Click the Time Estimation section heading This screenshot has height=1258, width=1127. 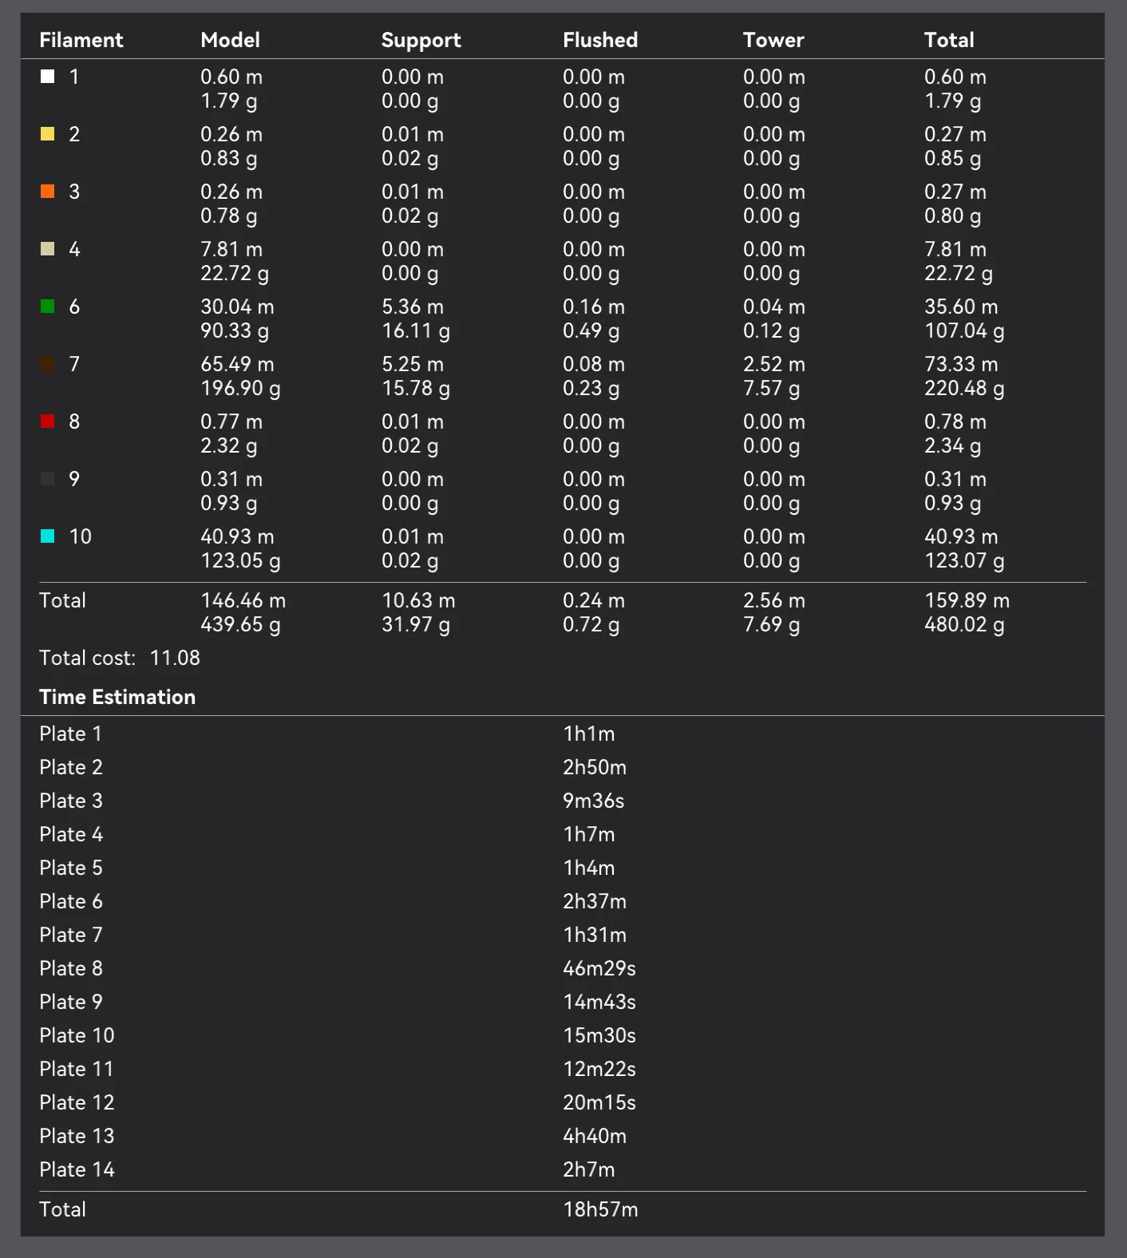tap(117, 697)
